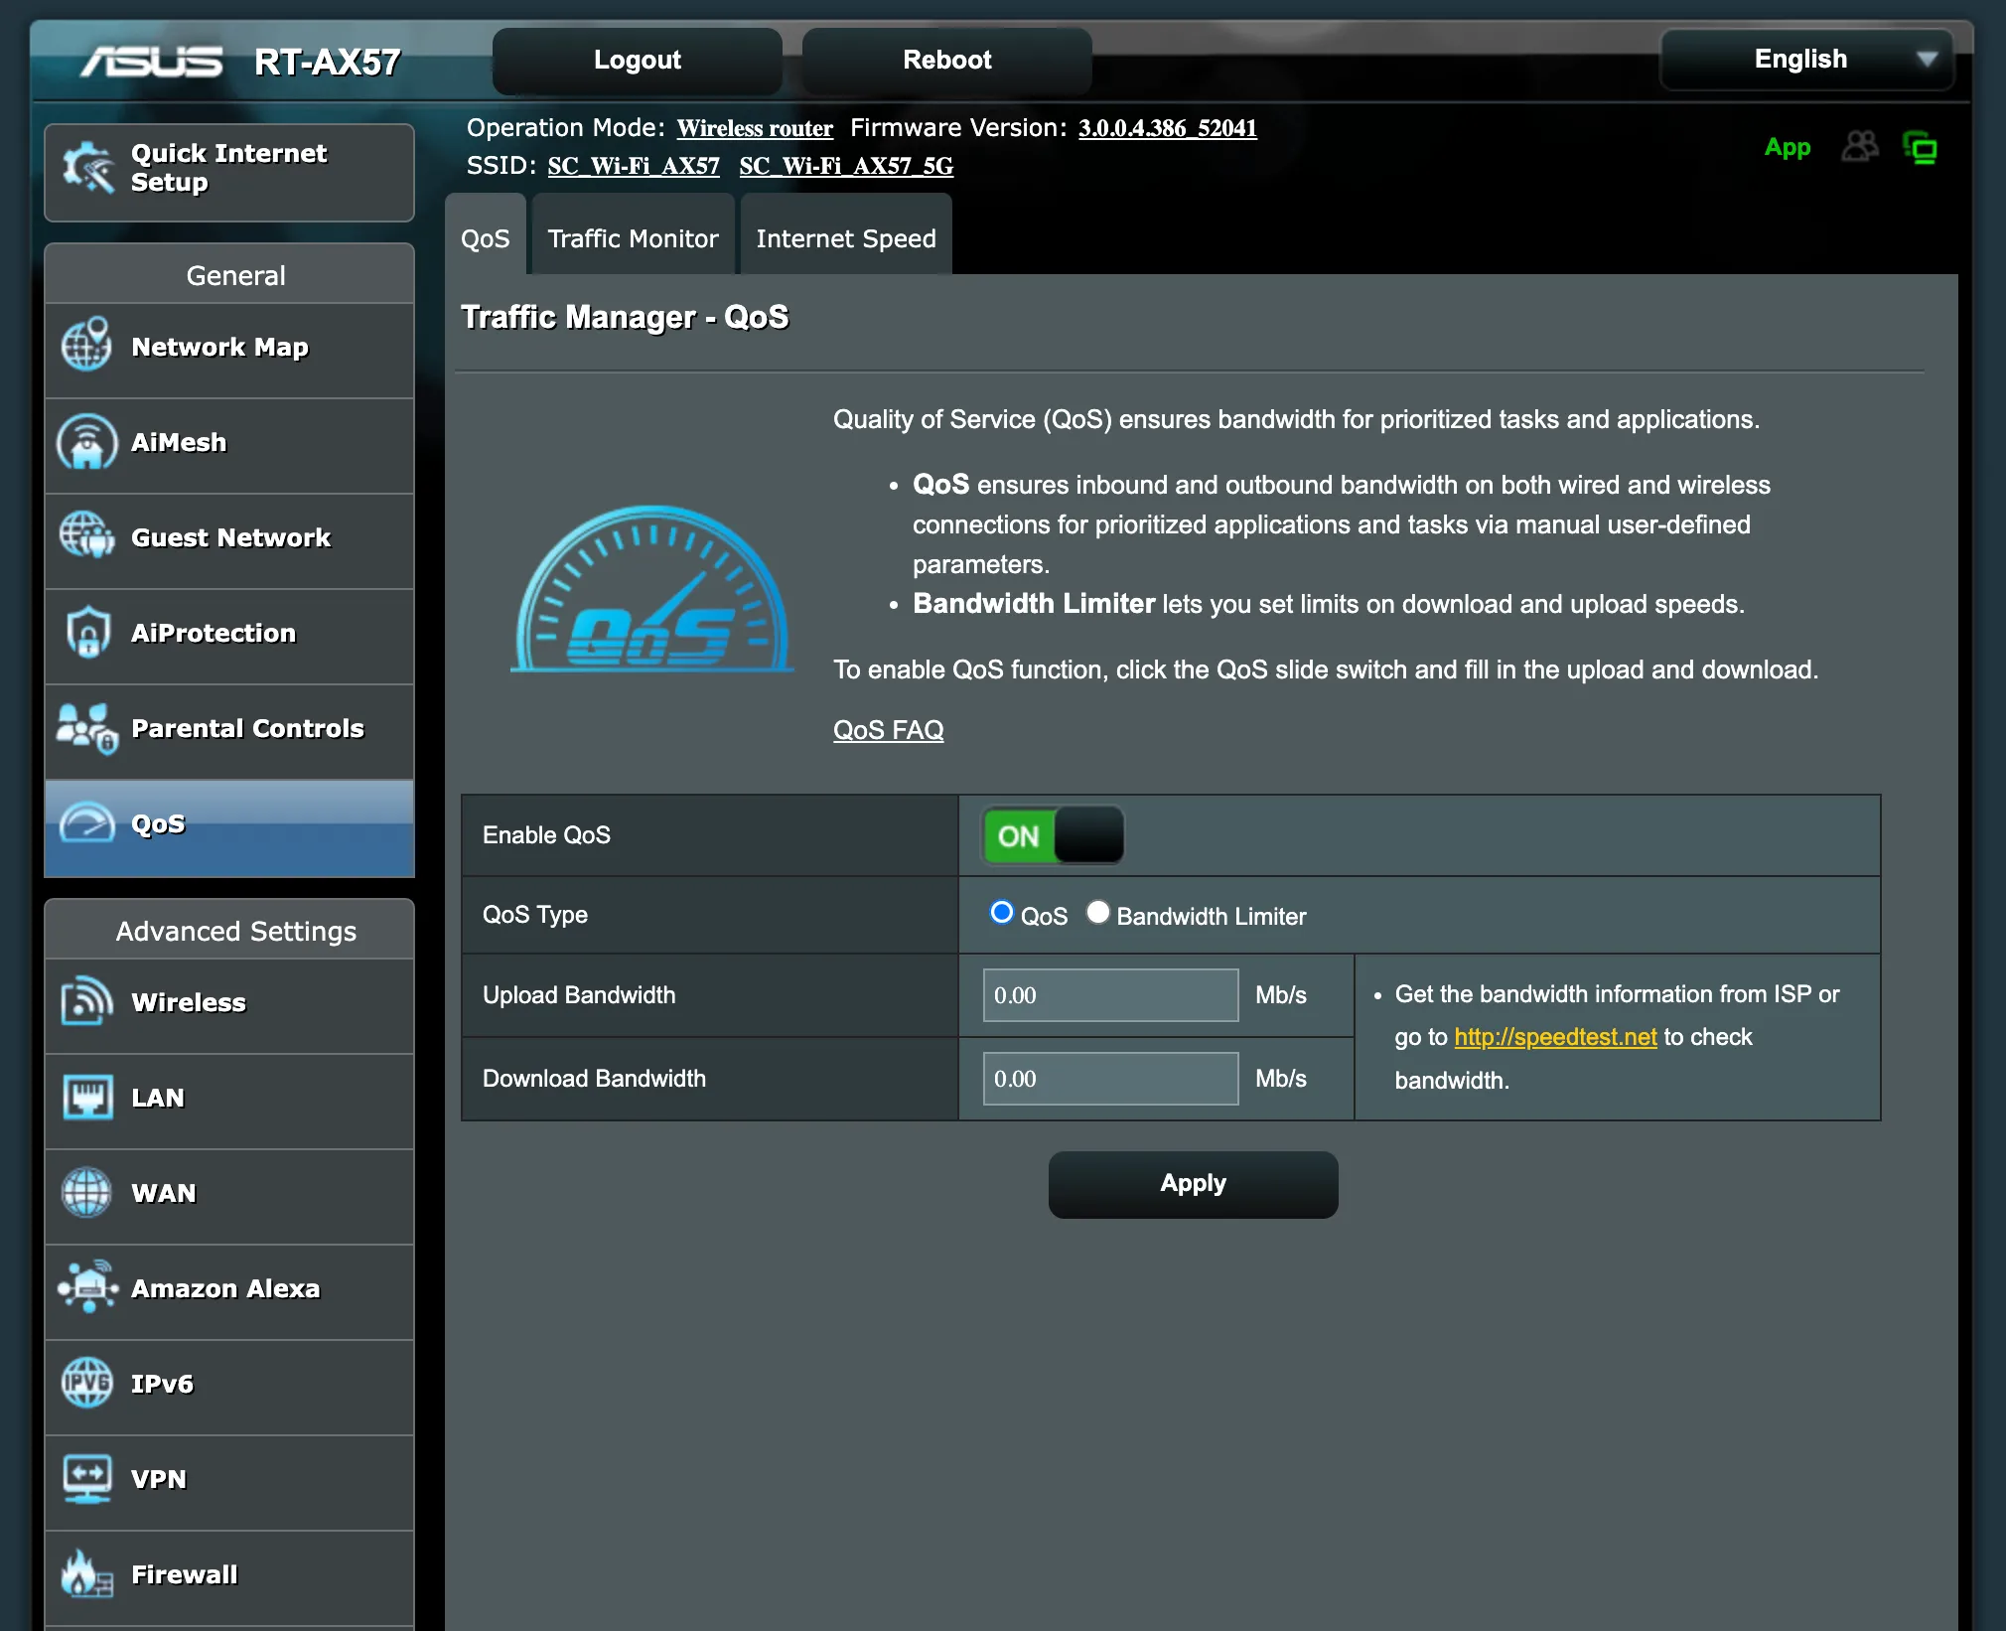The image size is (2006, 1631).
Task: Open the Network Map globe icon
Action: click(86, 345)
